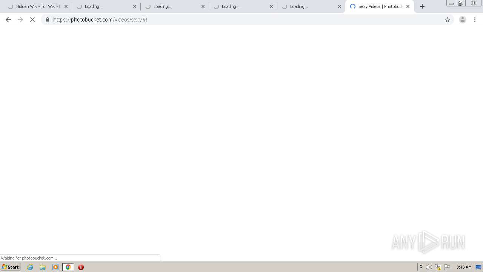
Task: Open the red Opera-style taskbar icon
Action: 81,267
